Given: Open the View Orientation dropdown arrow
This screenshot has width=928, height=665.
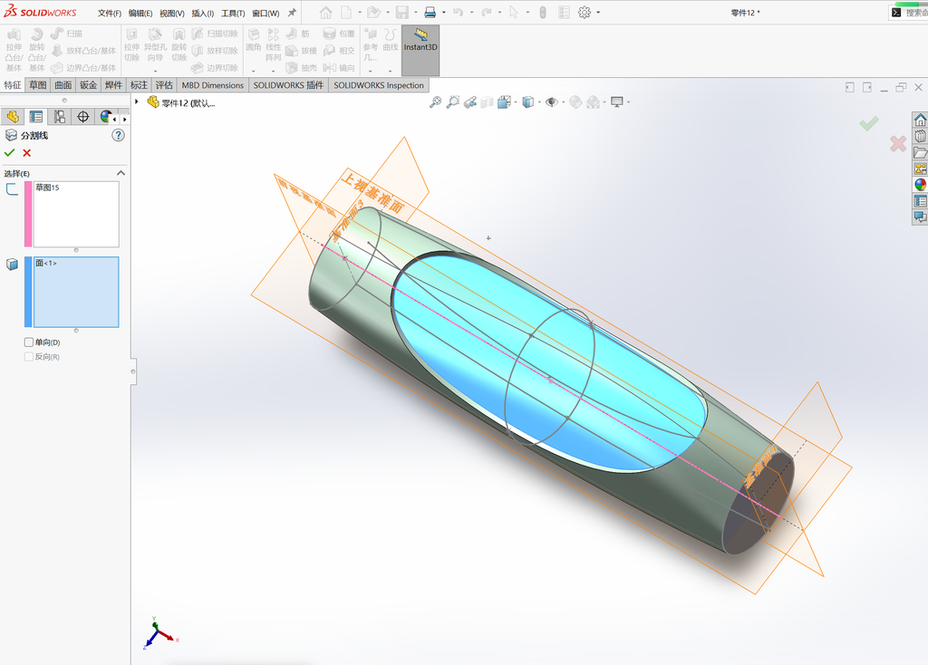Looking at the screenshot, I should coord(516,102).
